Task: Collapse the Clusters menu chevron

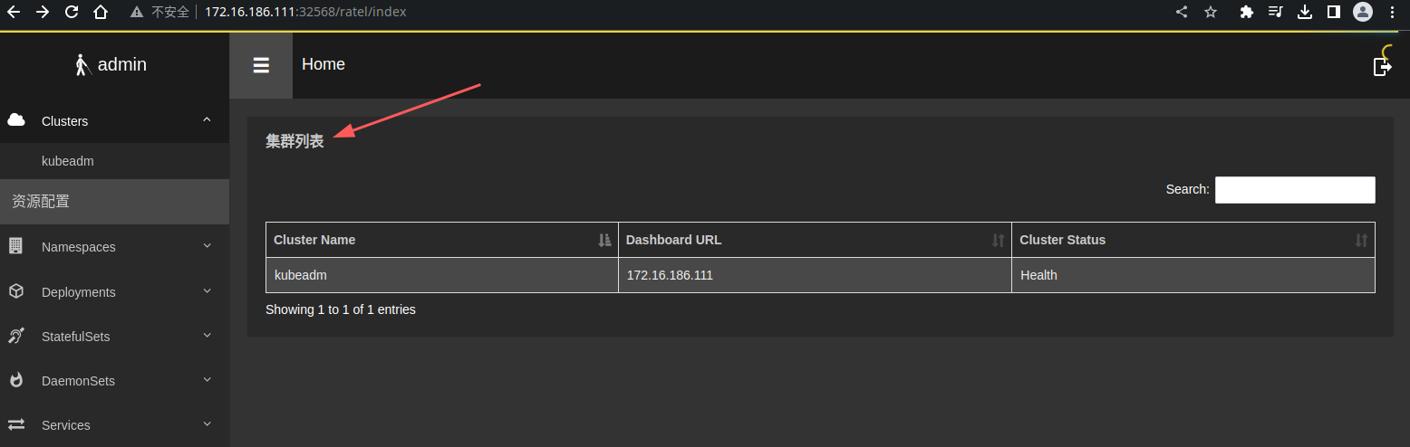Action: coord(207,120)
